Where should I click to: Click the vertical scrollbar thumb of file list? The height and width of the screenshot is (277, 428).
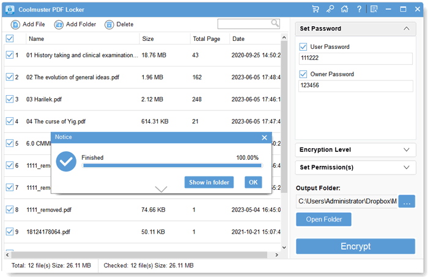[x=284, y=117]
